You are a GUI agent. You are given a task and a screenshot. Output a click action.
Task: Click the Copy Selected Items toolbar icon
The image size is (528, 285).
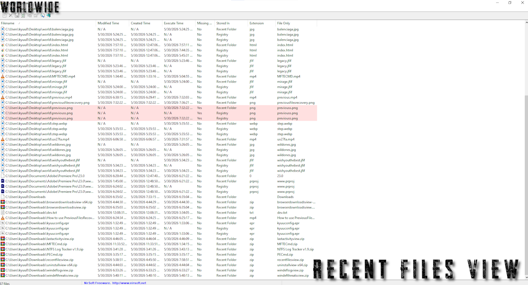[30, 16]
